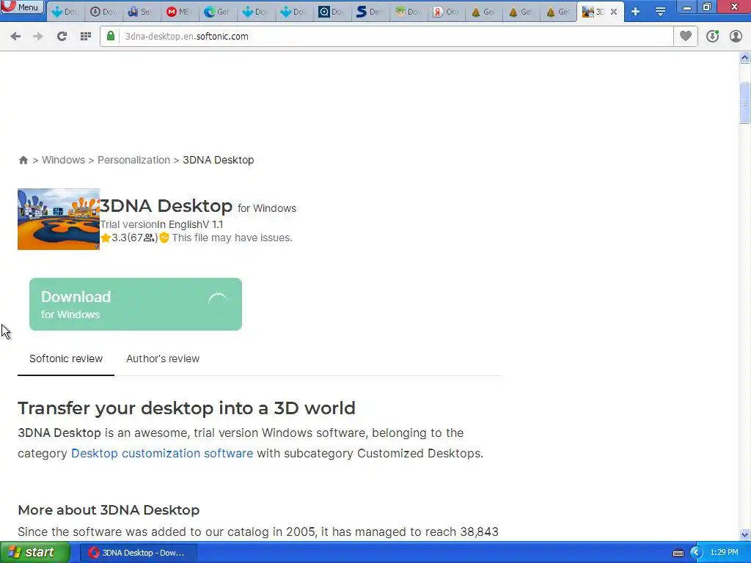
Task: Close the active 3D tab
Action: [614, 12]
